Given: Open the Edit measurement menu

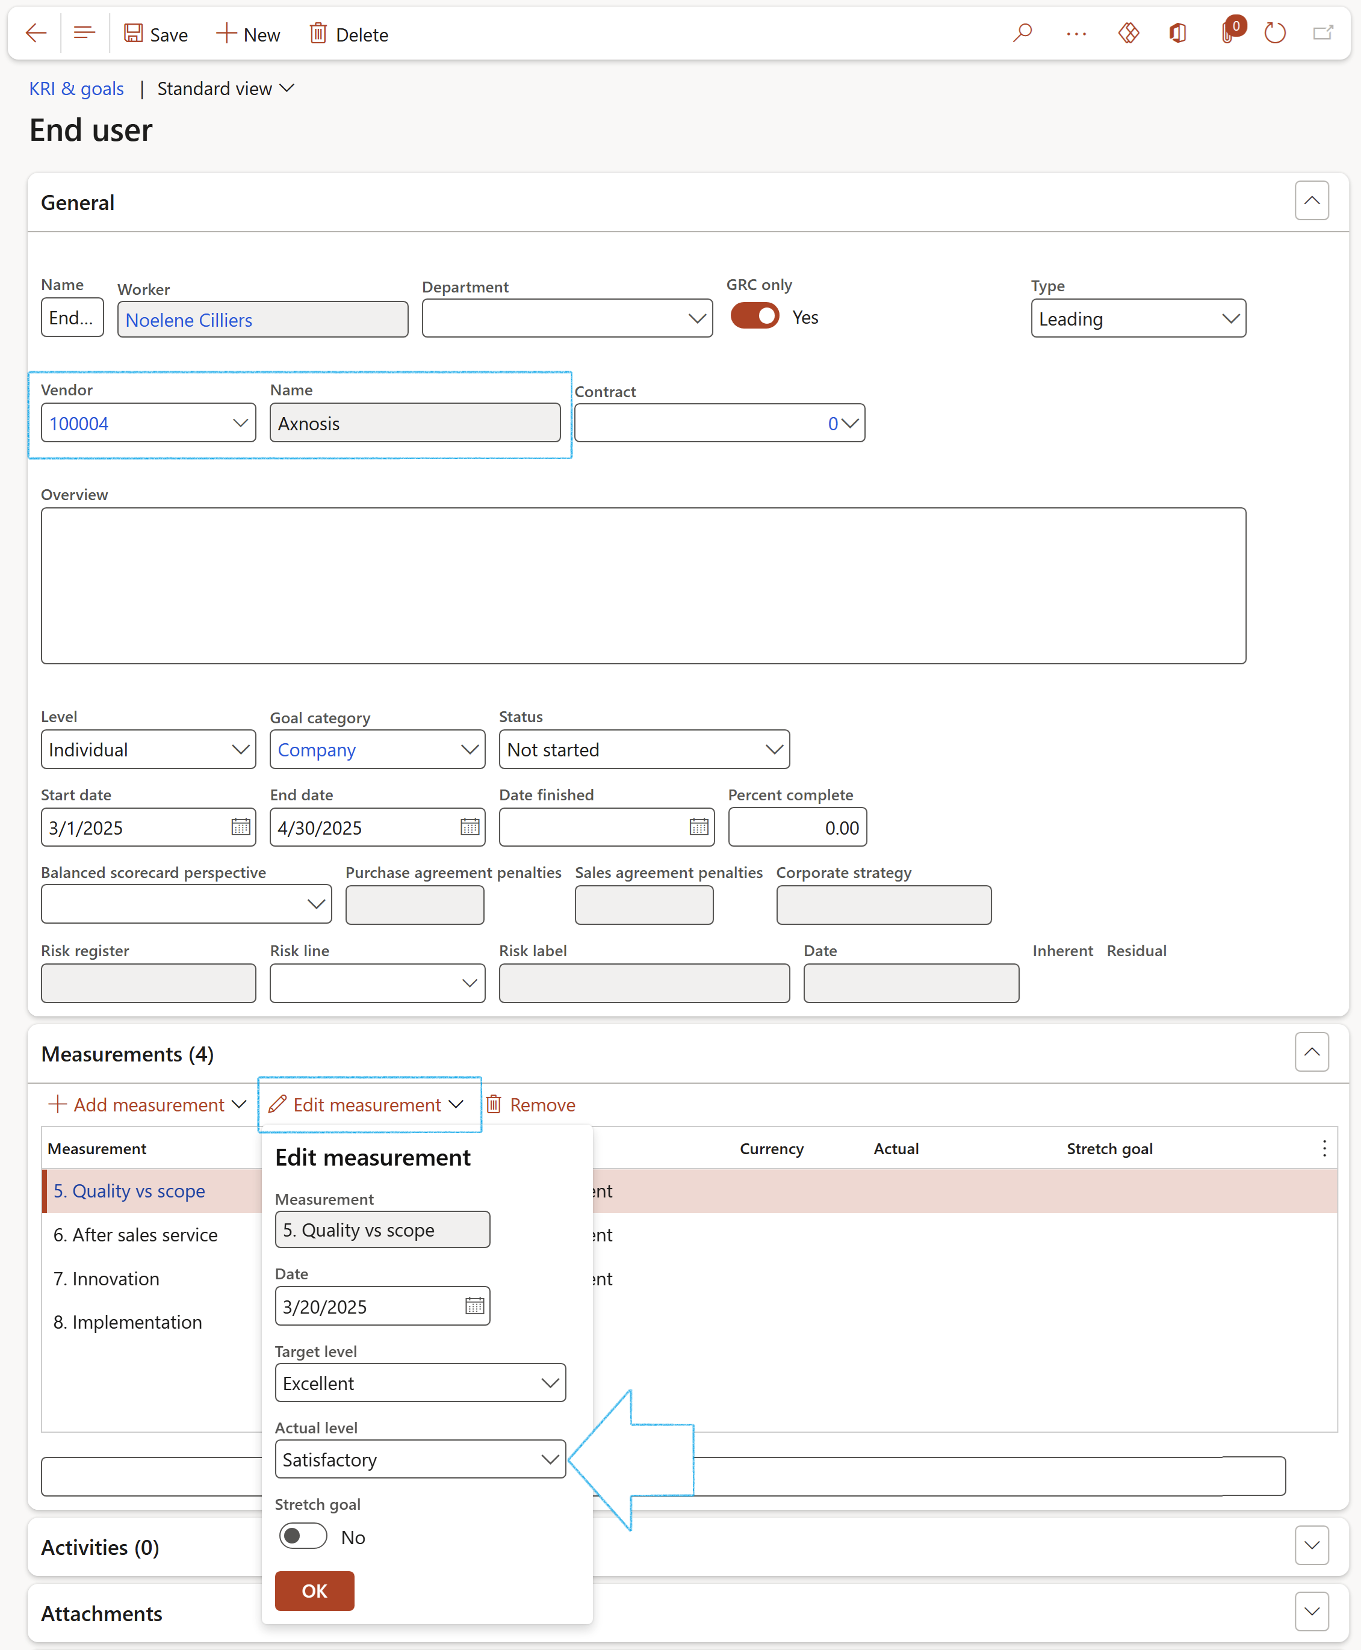Looking at the screenshot, I should (366, 1105).
